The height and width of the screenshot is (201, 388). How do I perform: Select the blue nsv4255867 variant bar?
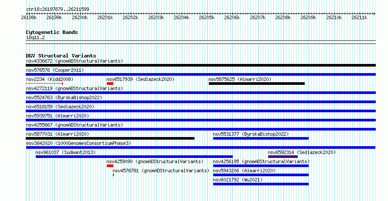coord(201,129)
